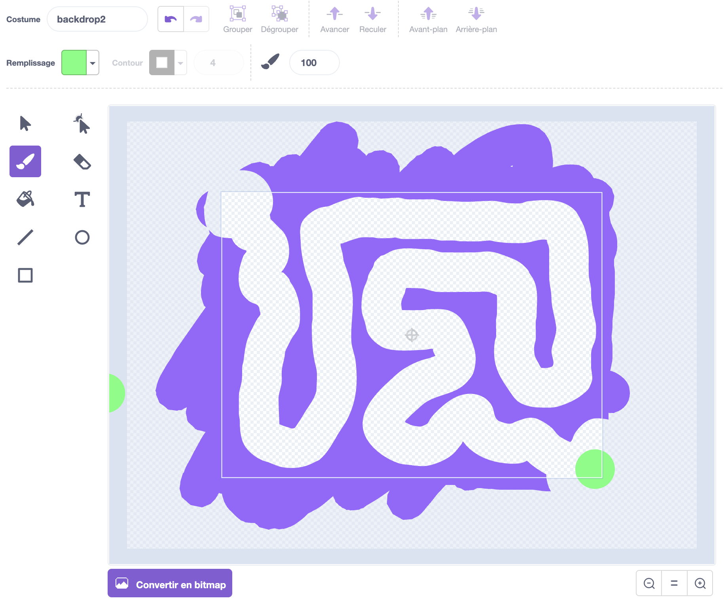
Task: Select the Brush tool
Action: click(25, 161)
